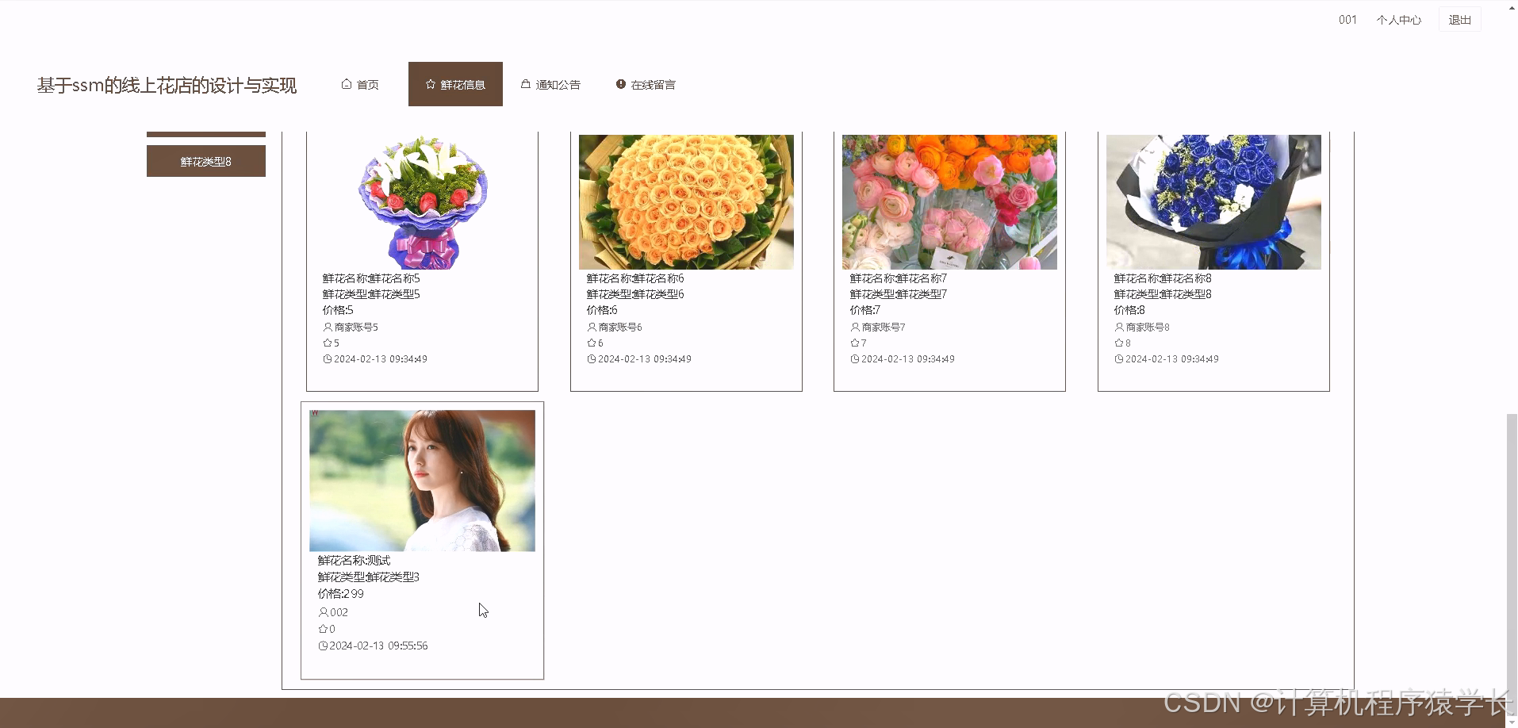Screen dimensions: 1518x728
Task: View the orange roses image for 鲜花名称6
Action: (x=685, y=201)
